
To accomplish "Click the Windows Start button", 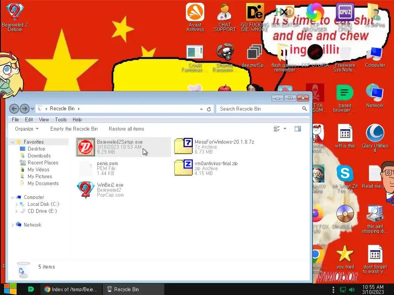I will (10, 289).
